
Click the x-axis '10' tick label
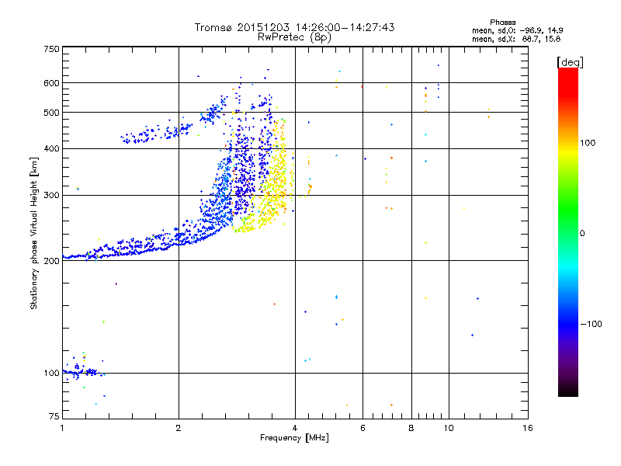point(449,428)
